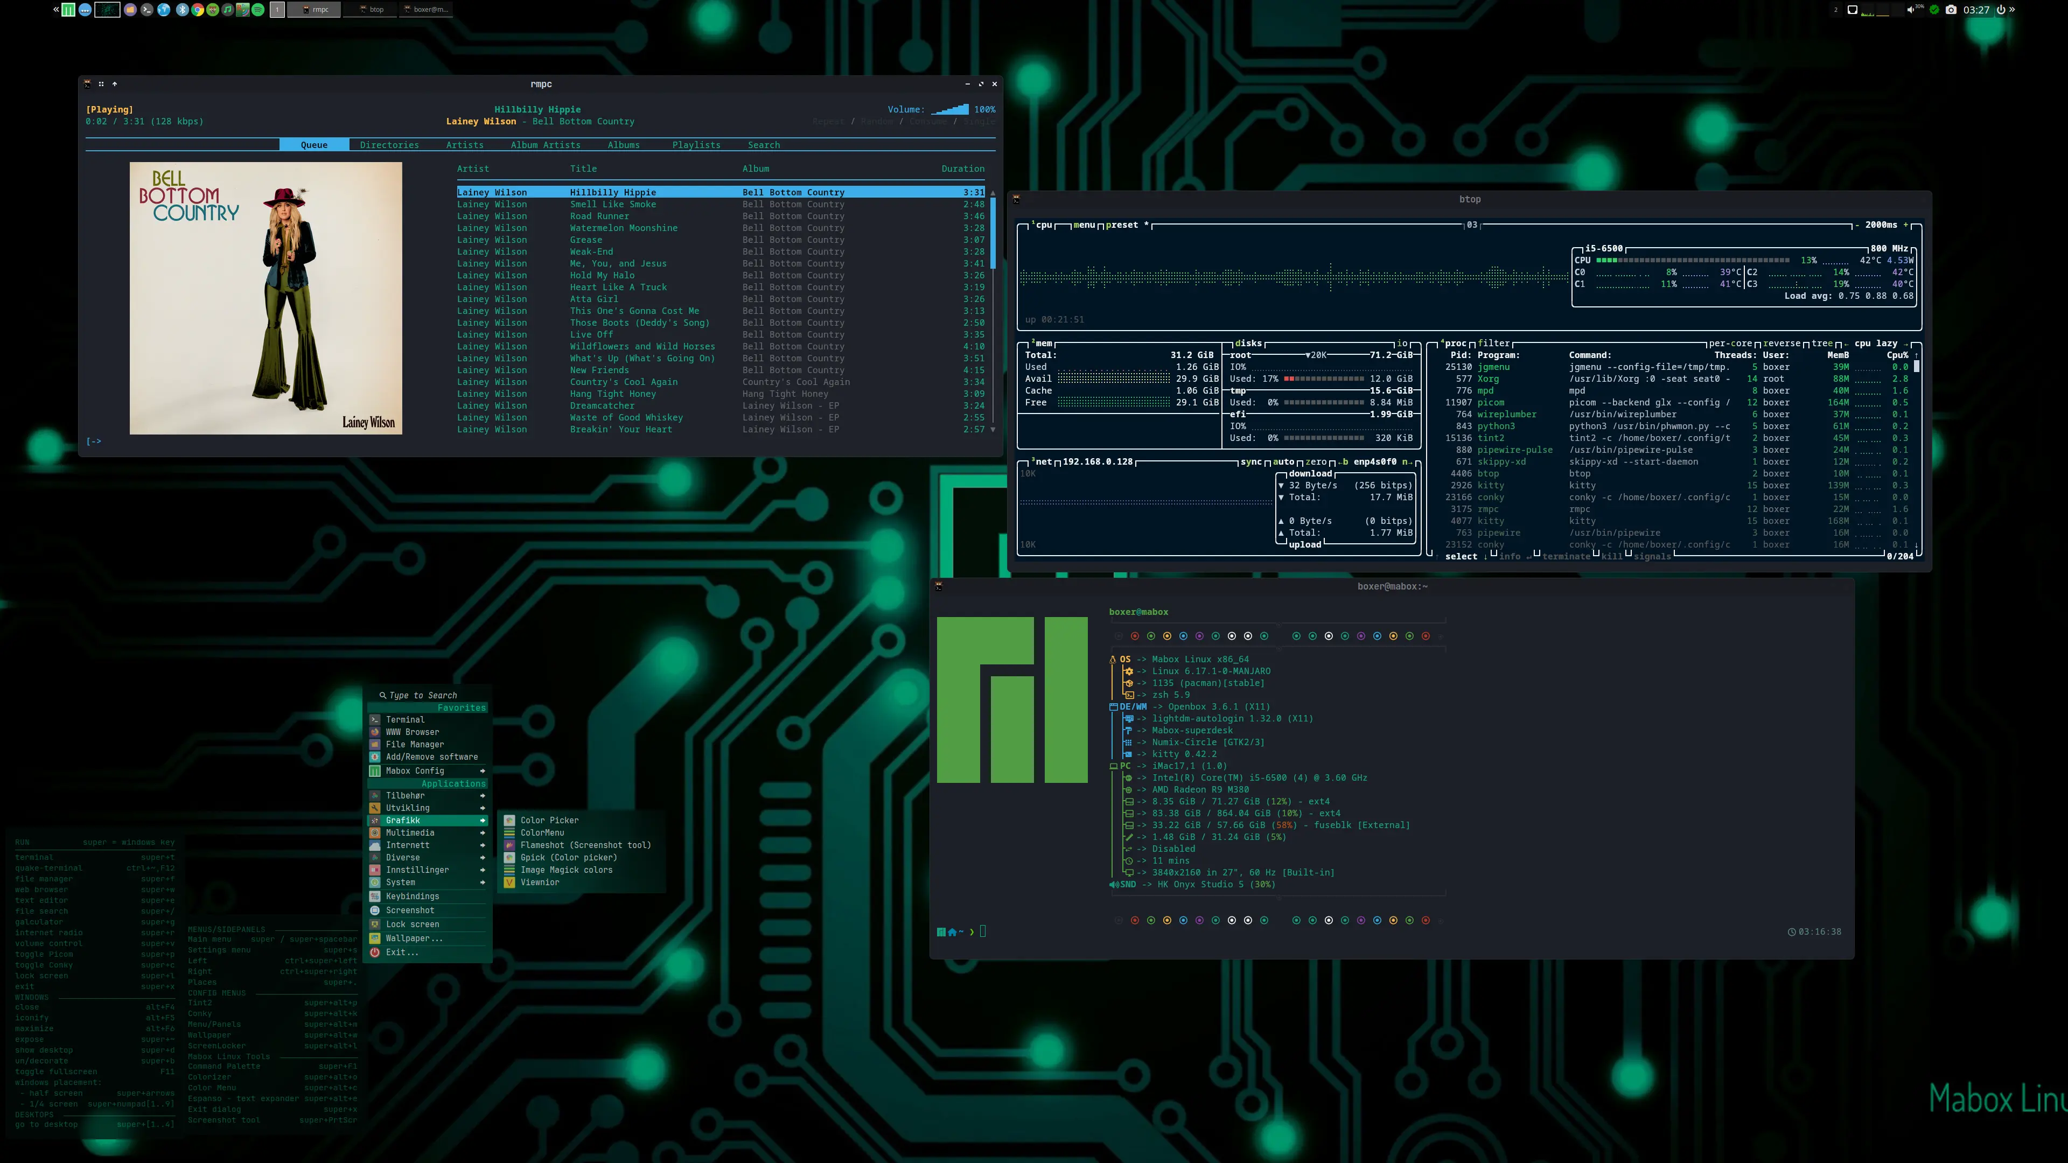Open the Mabox main menu icon in panel

coord(68,10)
